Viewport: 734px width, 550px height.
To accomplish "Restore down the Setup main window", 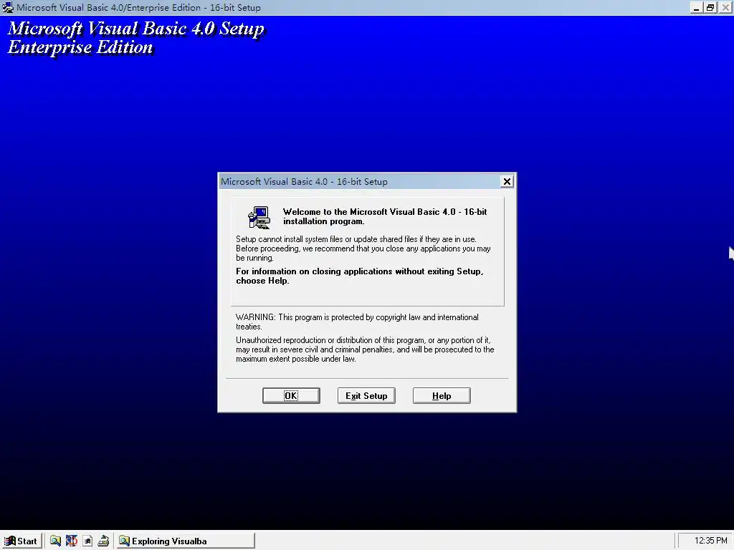I will pyautogui.click(x=710, y=7).
